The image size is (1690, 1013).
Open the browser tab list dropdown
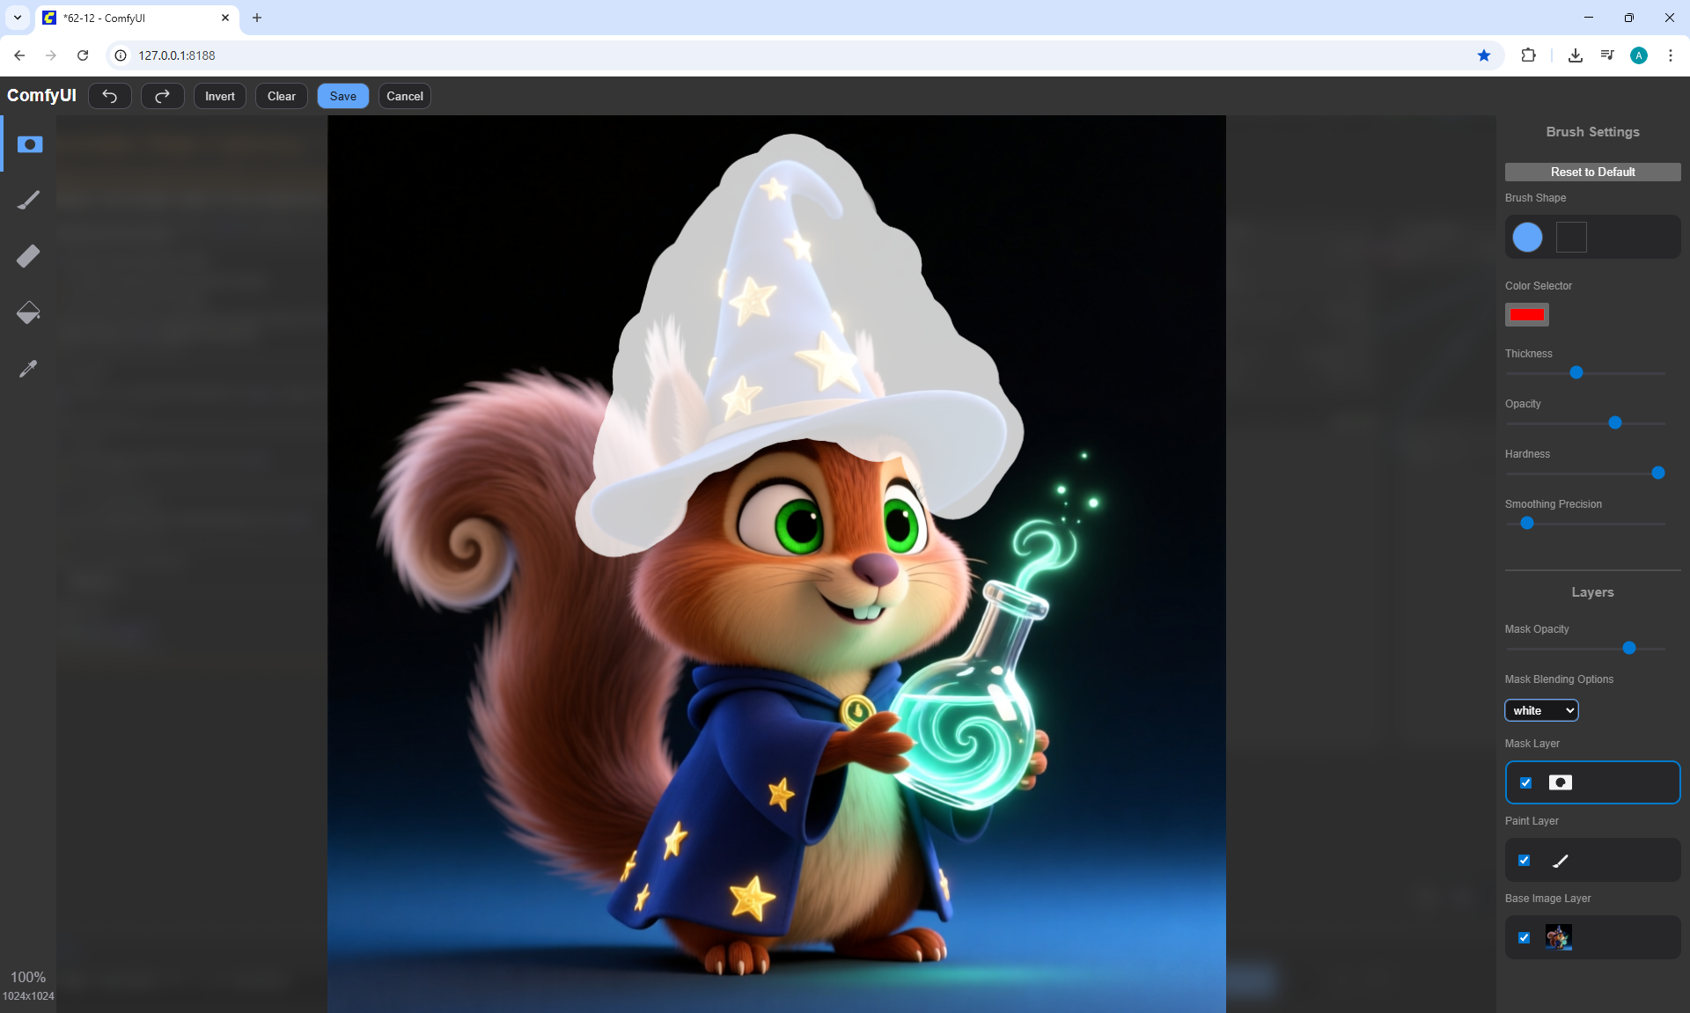[18, 18]
